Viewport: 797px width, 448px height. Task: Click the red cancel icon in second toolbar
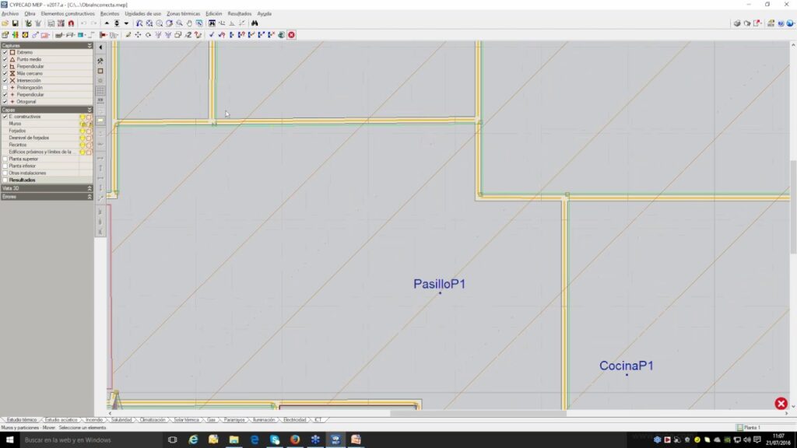292,35
